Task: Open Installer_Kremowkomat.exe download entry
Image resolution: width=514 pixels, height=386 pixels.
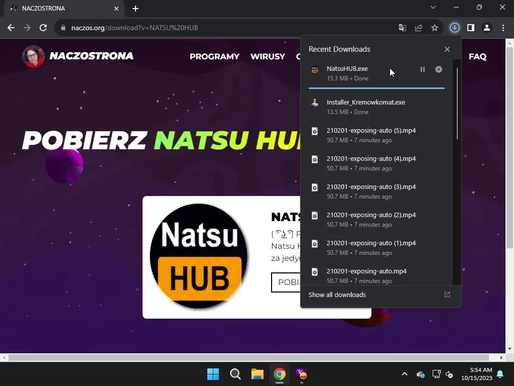Action: (376, 107)
